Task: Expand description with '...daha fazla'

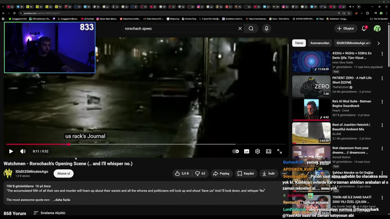Action: point(61,200)
